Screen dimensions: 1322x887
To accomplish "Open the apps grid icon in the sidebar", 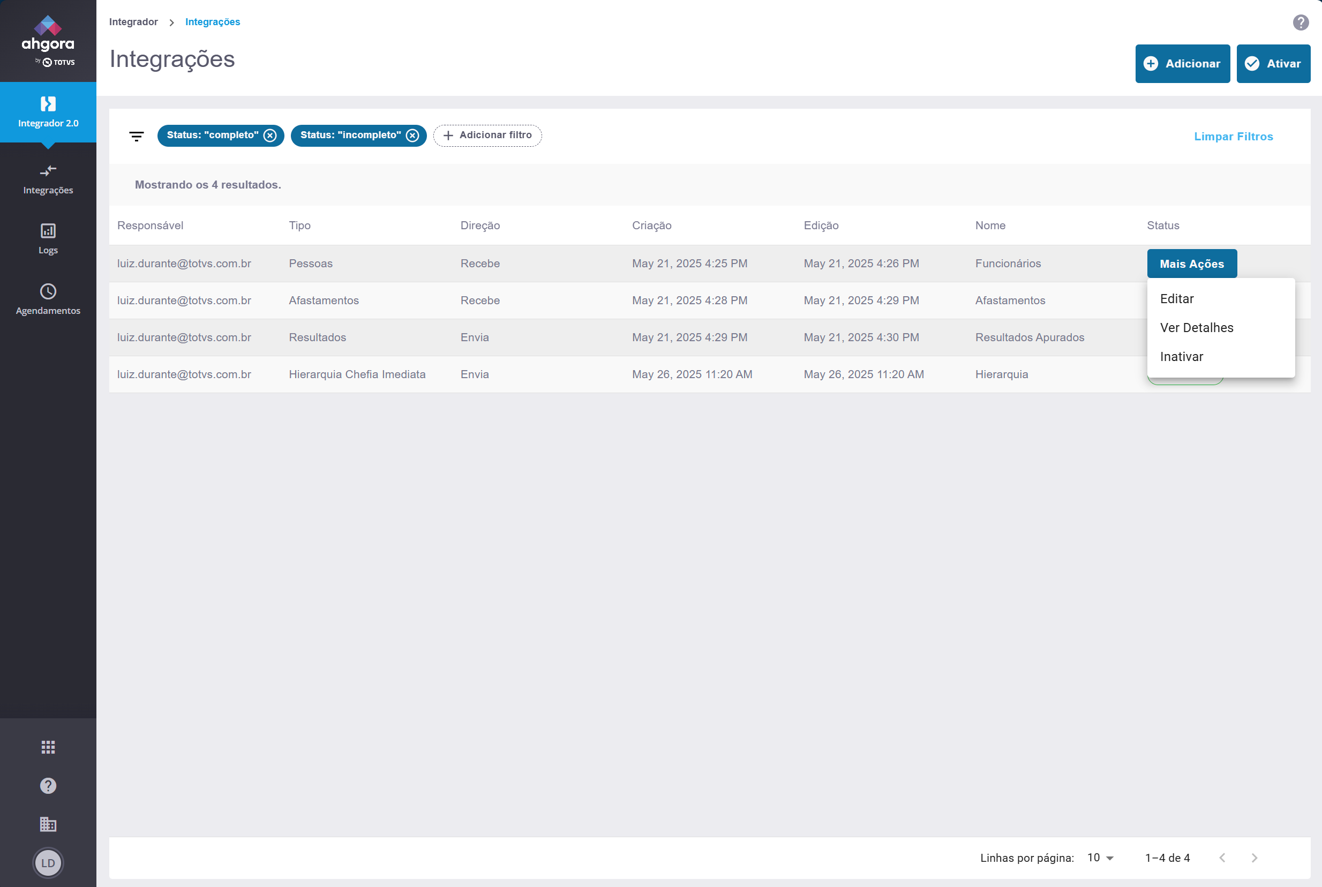I will (x=48, y=747).
